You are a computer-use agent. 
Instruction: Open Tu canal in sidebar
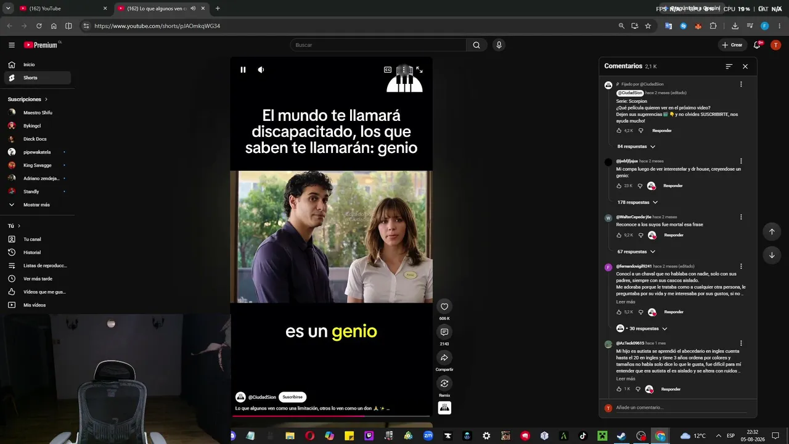[x=37, y=239]
